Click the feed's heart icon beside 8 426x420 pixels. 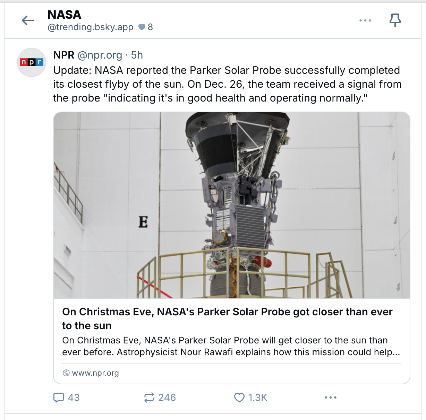click(142, 27)
